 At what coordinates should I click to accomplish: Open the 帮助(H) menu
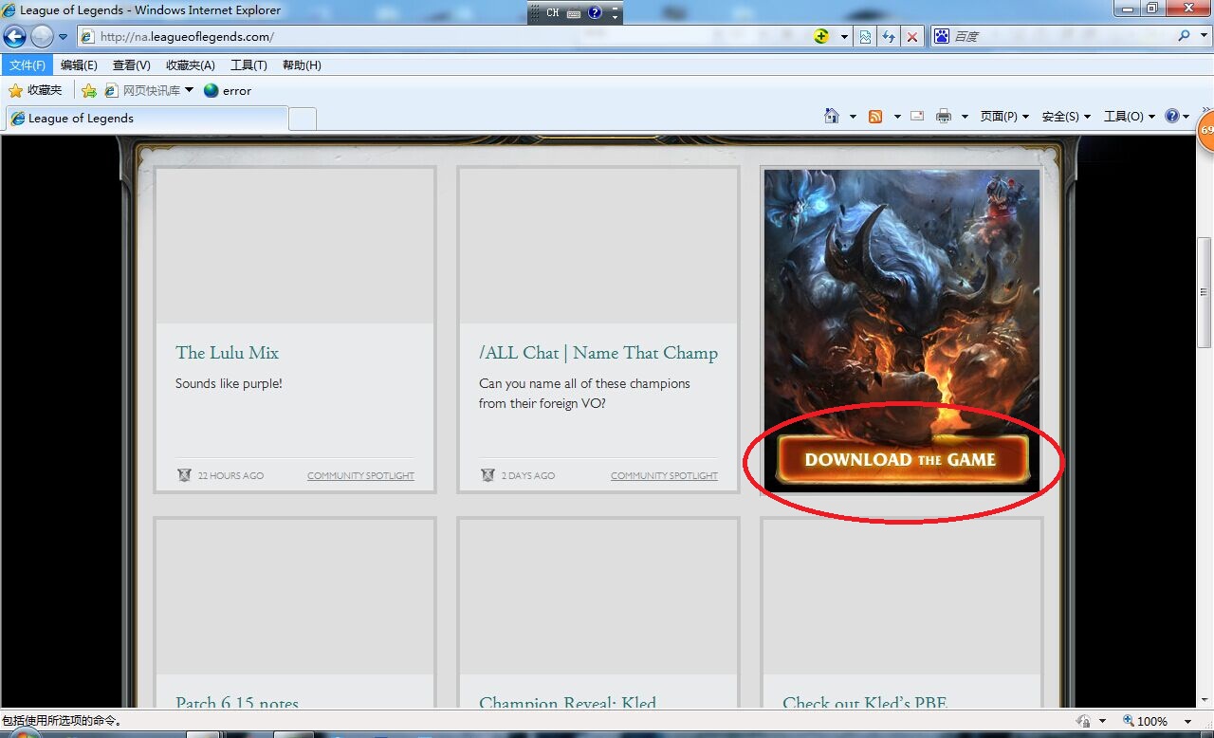pos(302,65)
